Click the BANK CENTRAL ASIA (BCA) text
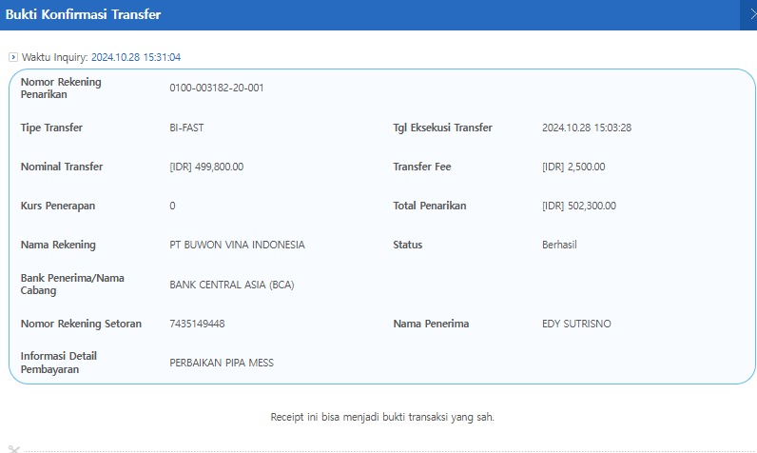This screenshot has height=453, width=757. (x=233, y=285)
